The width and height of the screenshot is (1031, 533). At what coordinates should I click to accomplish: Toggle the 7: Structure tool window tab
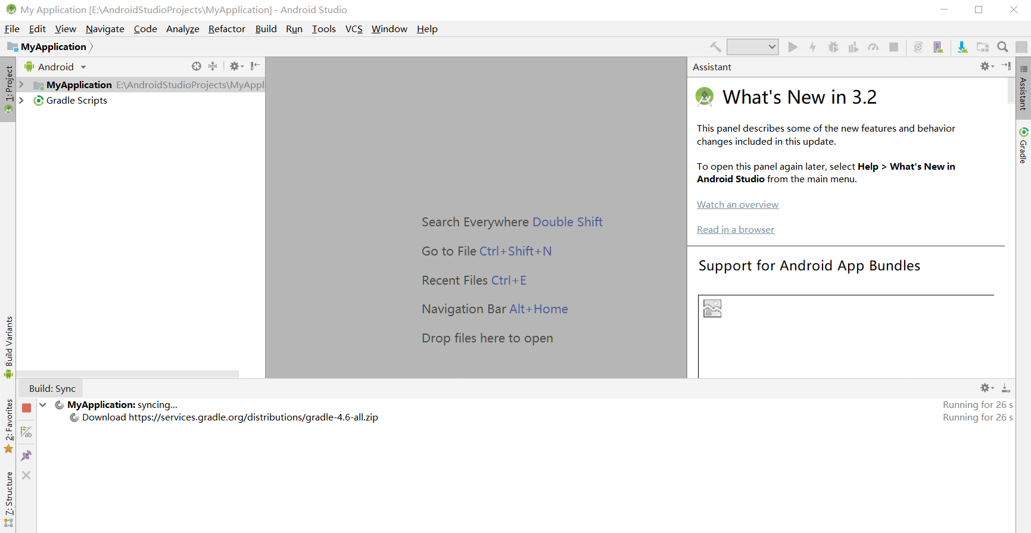8,499
